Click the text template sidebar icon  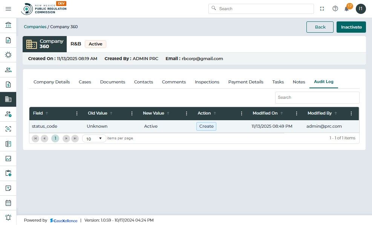8,188
